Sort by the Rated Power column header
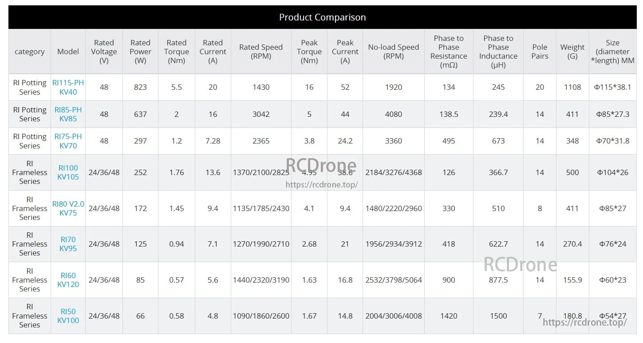The width and height of the screenshot is (643, 343). [140, 52]
